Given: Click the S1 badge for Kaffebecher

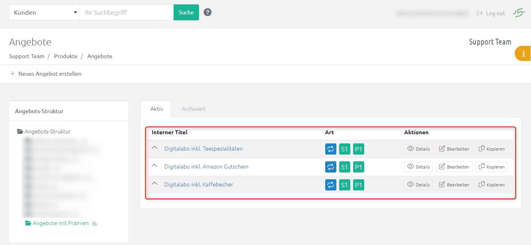Looking at the screenshot, I should (345, 185).
